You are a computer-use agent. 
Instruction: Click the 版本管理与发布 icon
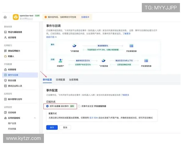click(5, 99)
